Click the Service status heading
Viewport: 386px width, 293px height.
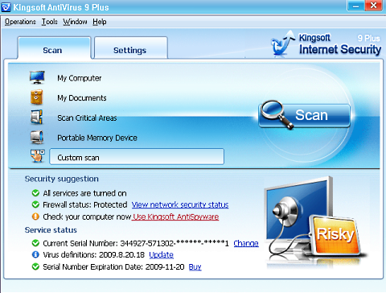pos(51,230)
